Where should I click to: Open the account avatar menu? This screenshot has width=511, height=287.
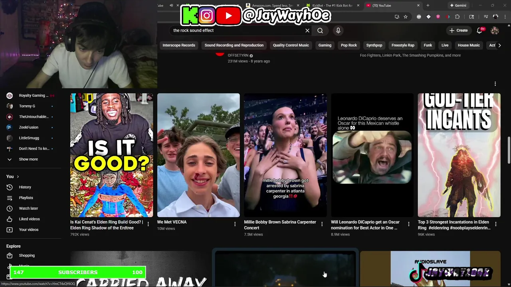coord(495,30)
